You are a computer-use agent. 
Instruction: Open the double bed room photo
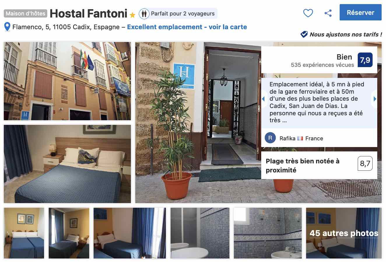coord(67,164)
